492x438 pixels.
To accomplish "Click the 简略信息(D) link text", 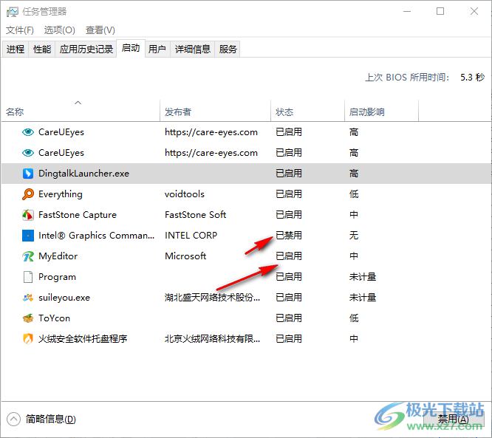I will pos(51,420).
